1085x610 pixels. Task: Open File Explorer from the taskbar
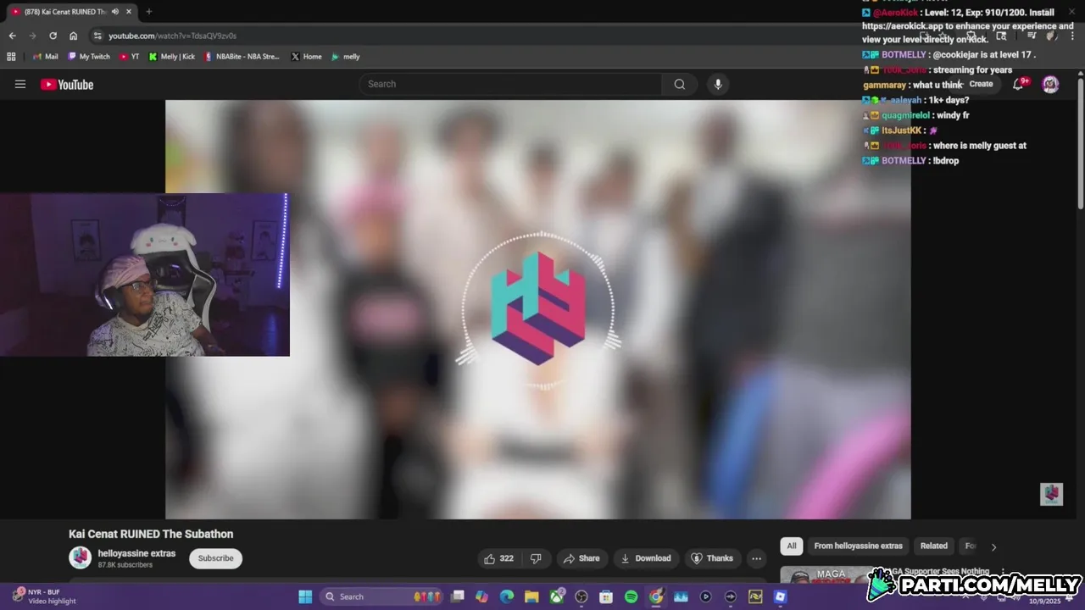(x=531, y=596)
